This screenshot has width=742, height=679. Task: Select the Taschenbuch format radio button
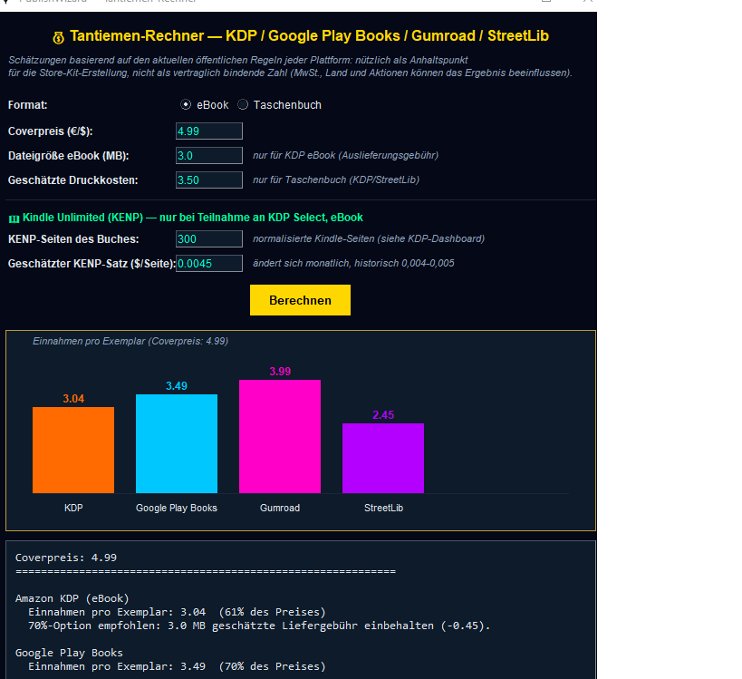(243, 104)
